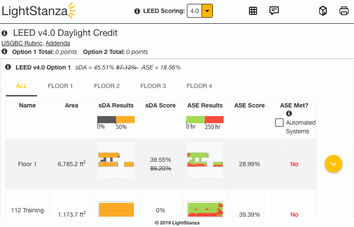Open the grid view icon in header

pos(253,11)
